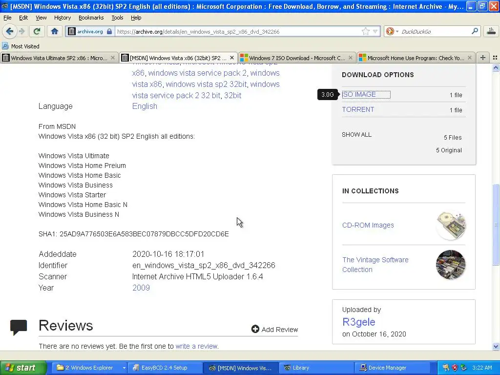Open the File menu
The image size is (500, 375).
(7, 18)
